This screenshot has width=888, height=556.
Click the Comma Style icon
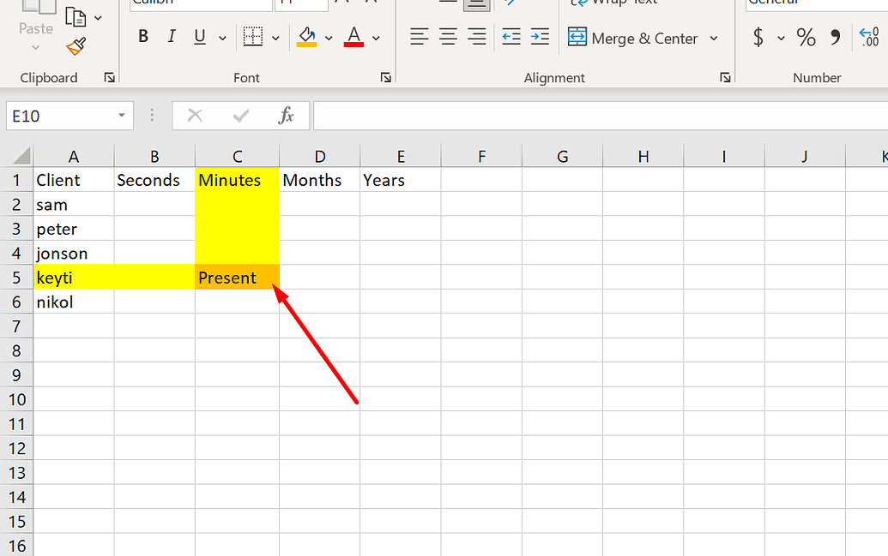pos(835,38)
